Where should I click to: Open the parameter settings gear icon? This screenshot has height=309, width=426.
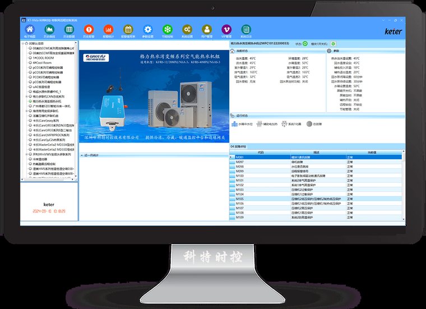coord(148,29)
